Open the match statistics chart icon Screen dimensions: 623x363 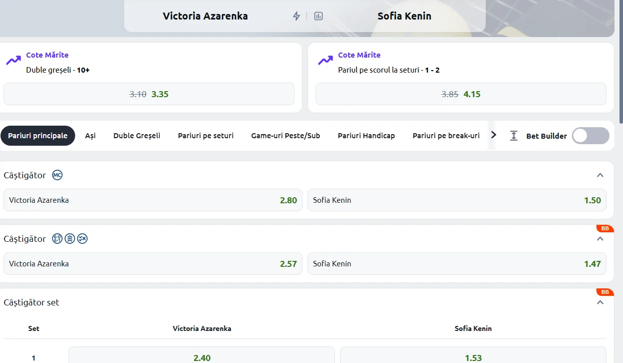319,16
